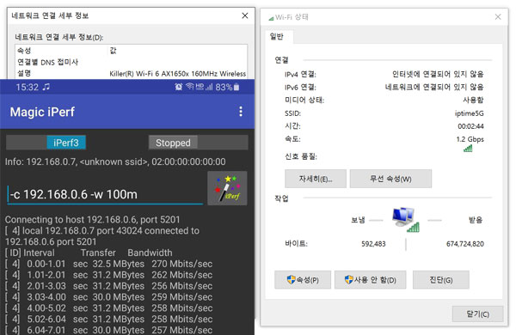Switch the iPerf3 version toggle
The width and height of the screenshot is (516, 335).
[66, 143]
